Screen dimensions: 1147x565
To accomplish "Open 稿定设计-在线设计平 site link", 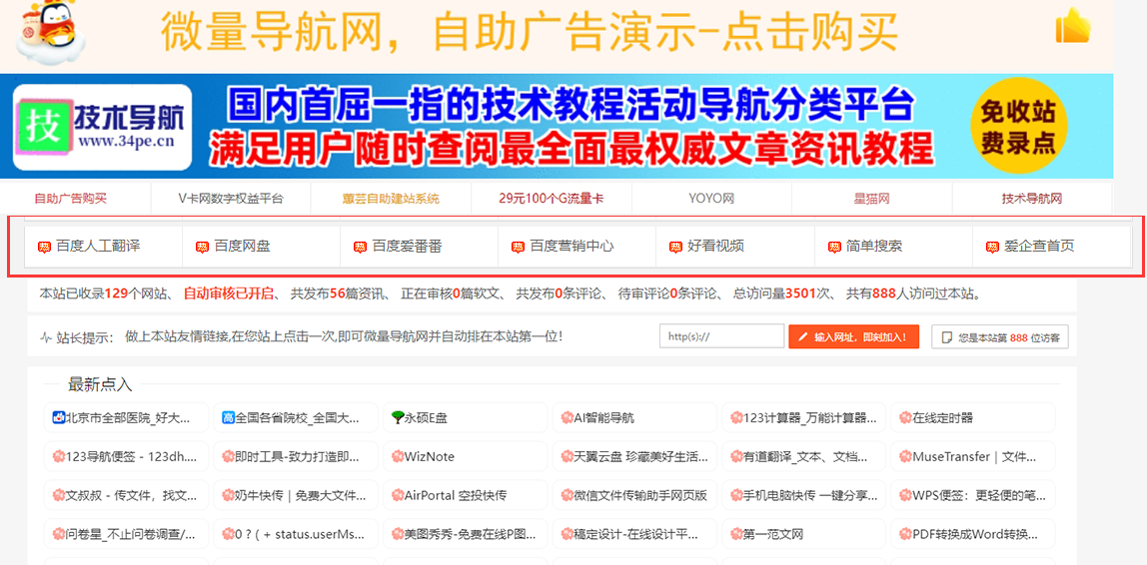I will point(634,534).
